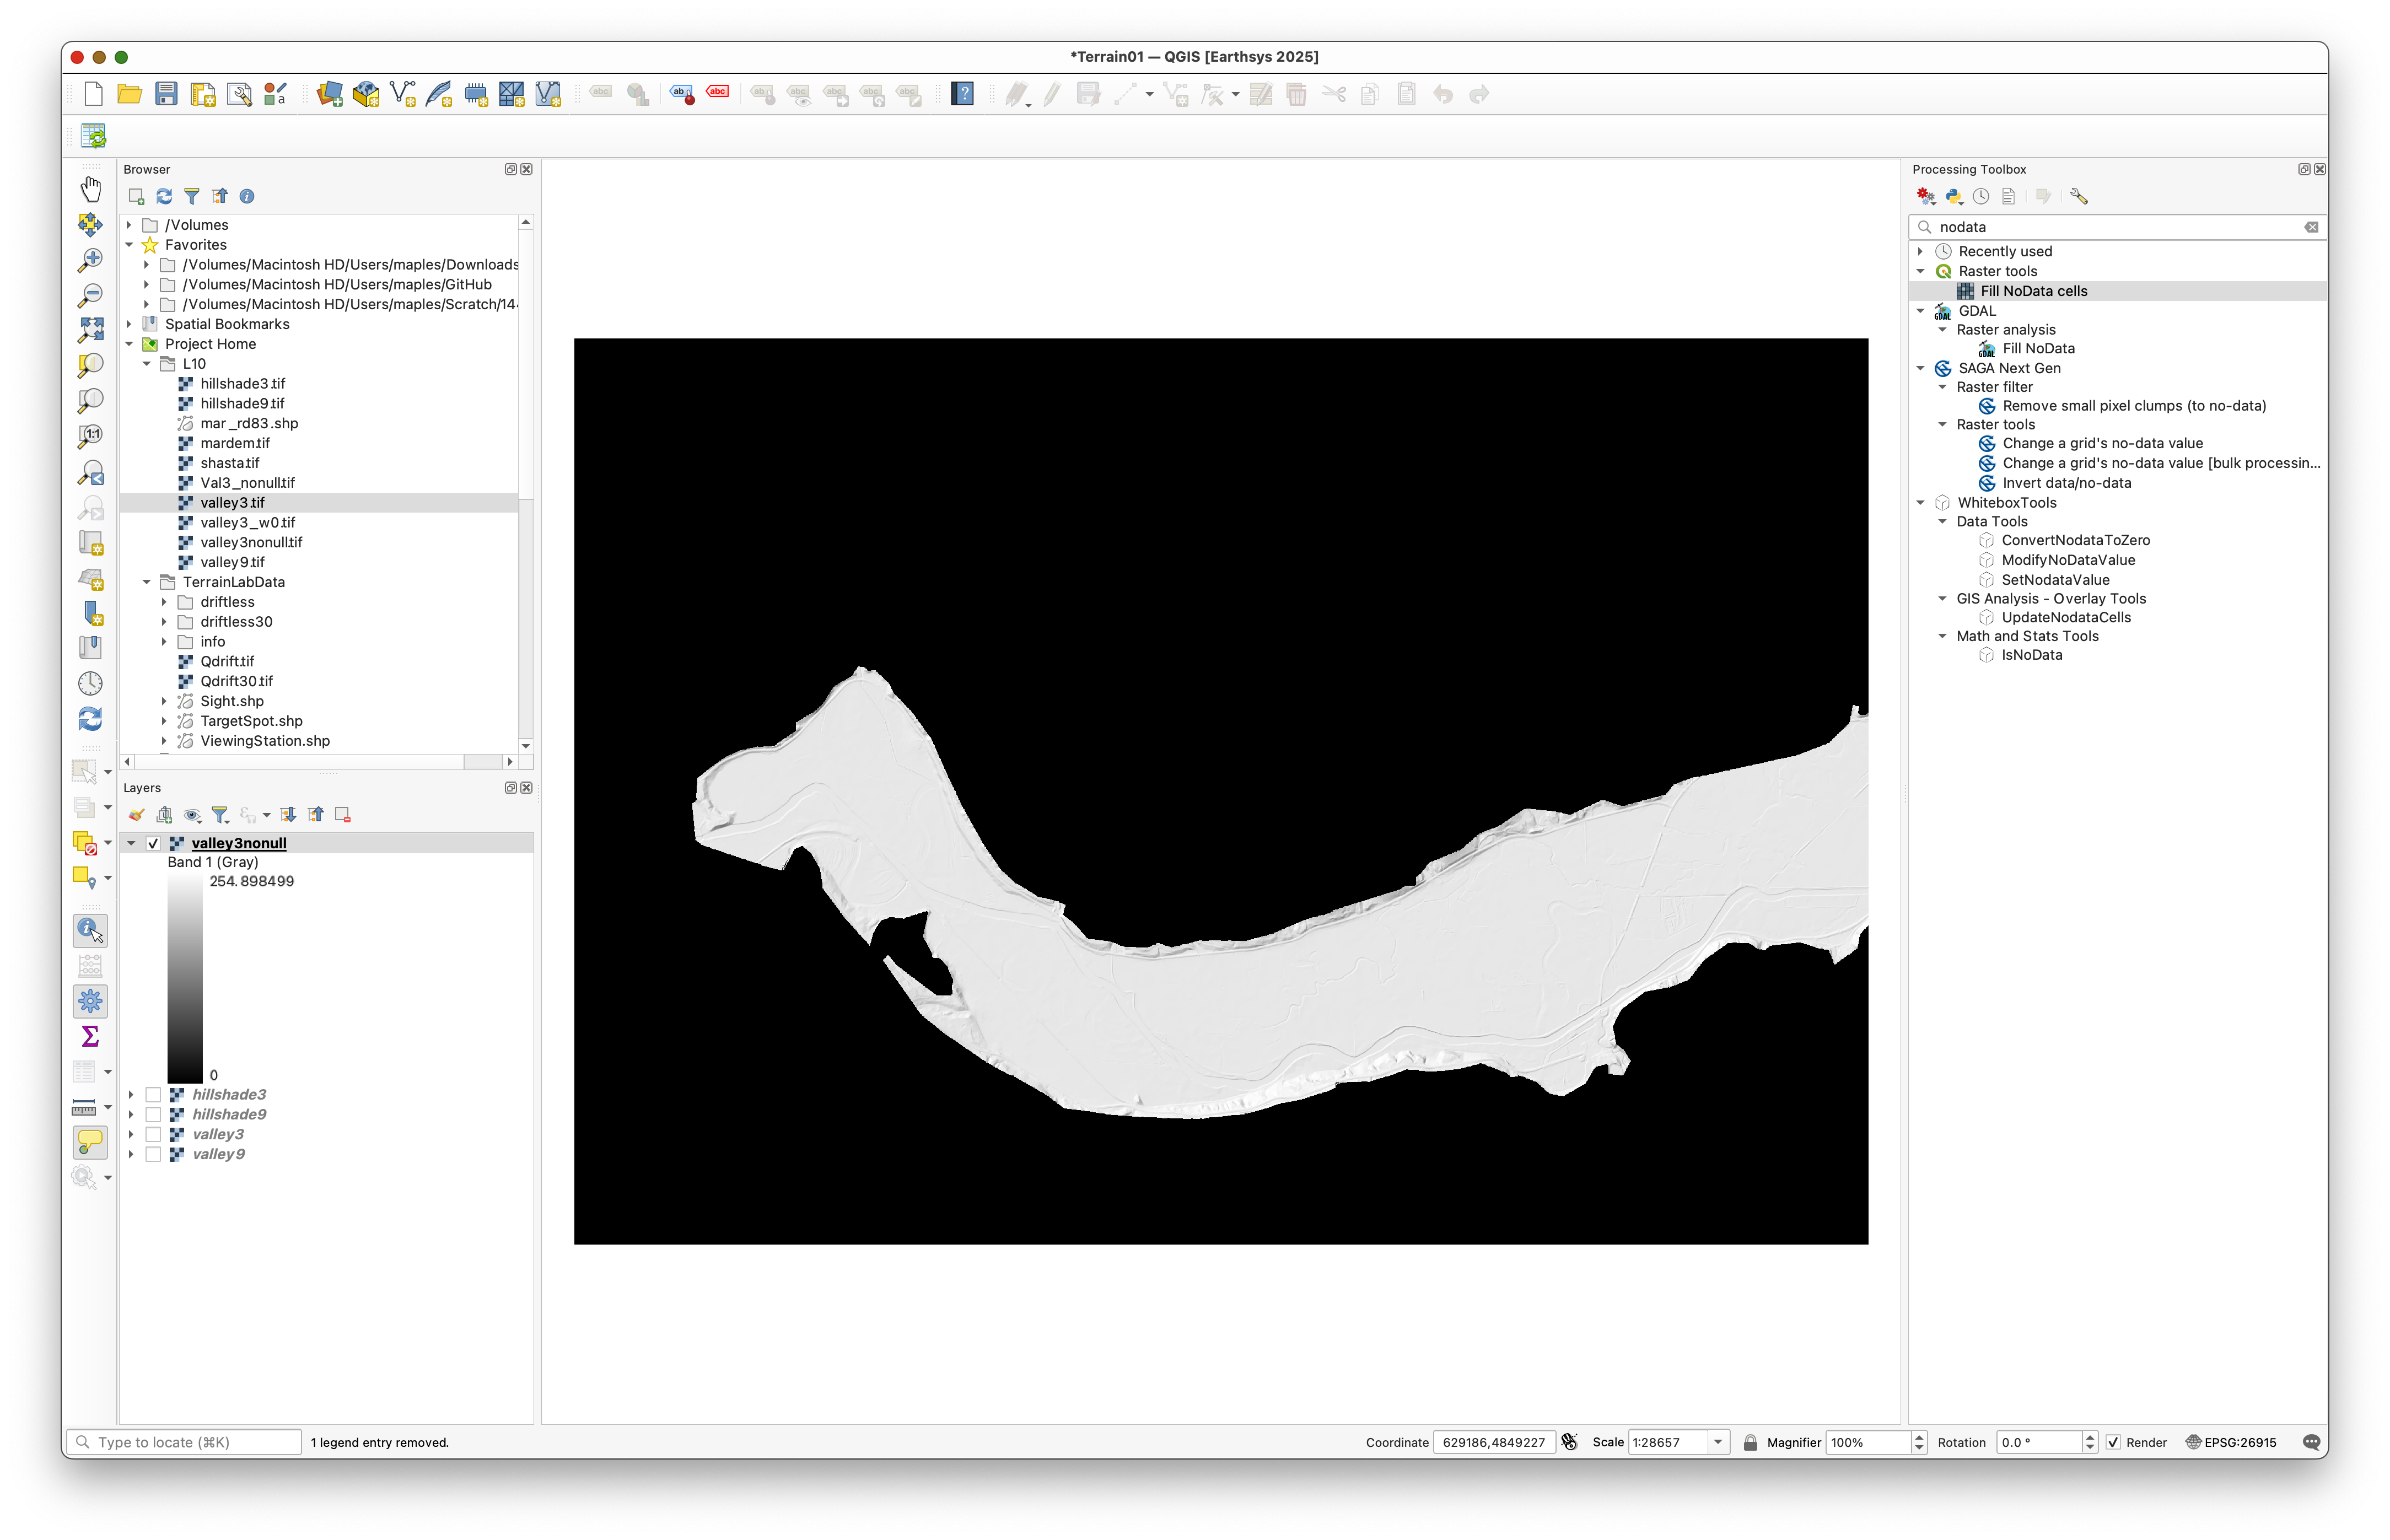Click the Python console icon in Processing Toolbox
This screenshot has height=1540, width=2390.
coord(1953,197)
